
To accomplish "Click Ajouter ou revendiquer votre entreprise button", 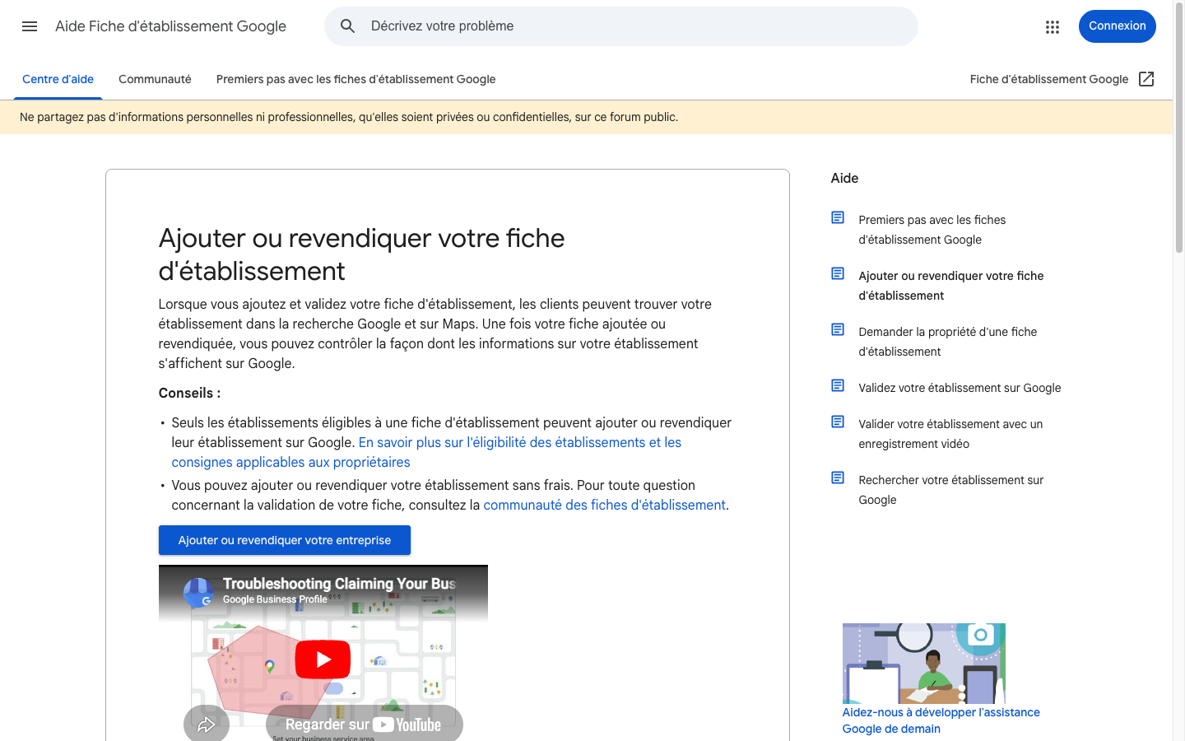I will coord(285,540).
